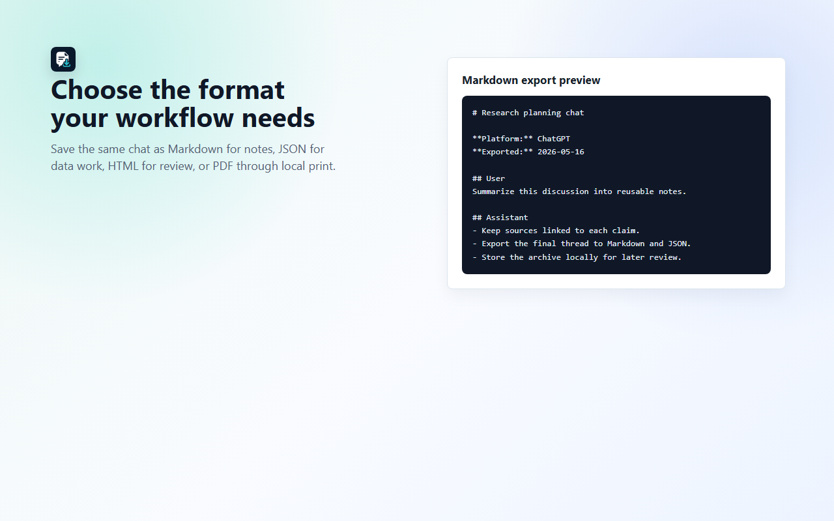Click the "## Assistant" heading line
The image size is (834, 521).
(500, 218)
